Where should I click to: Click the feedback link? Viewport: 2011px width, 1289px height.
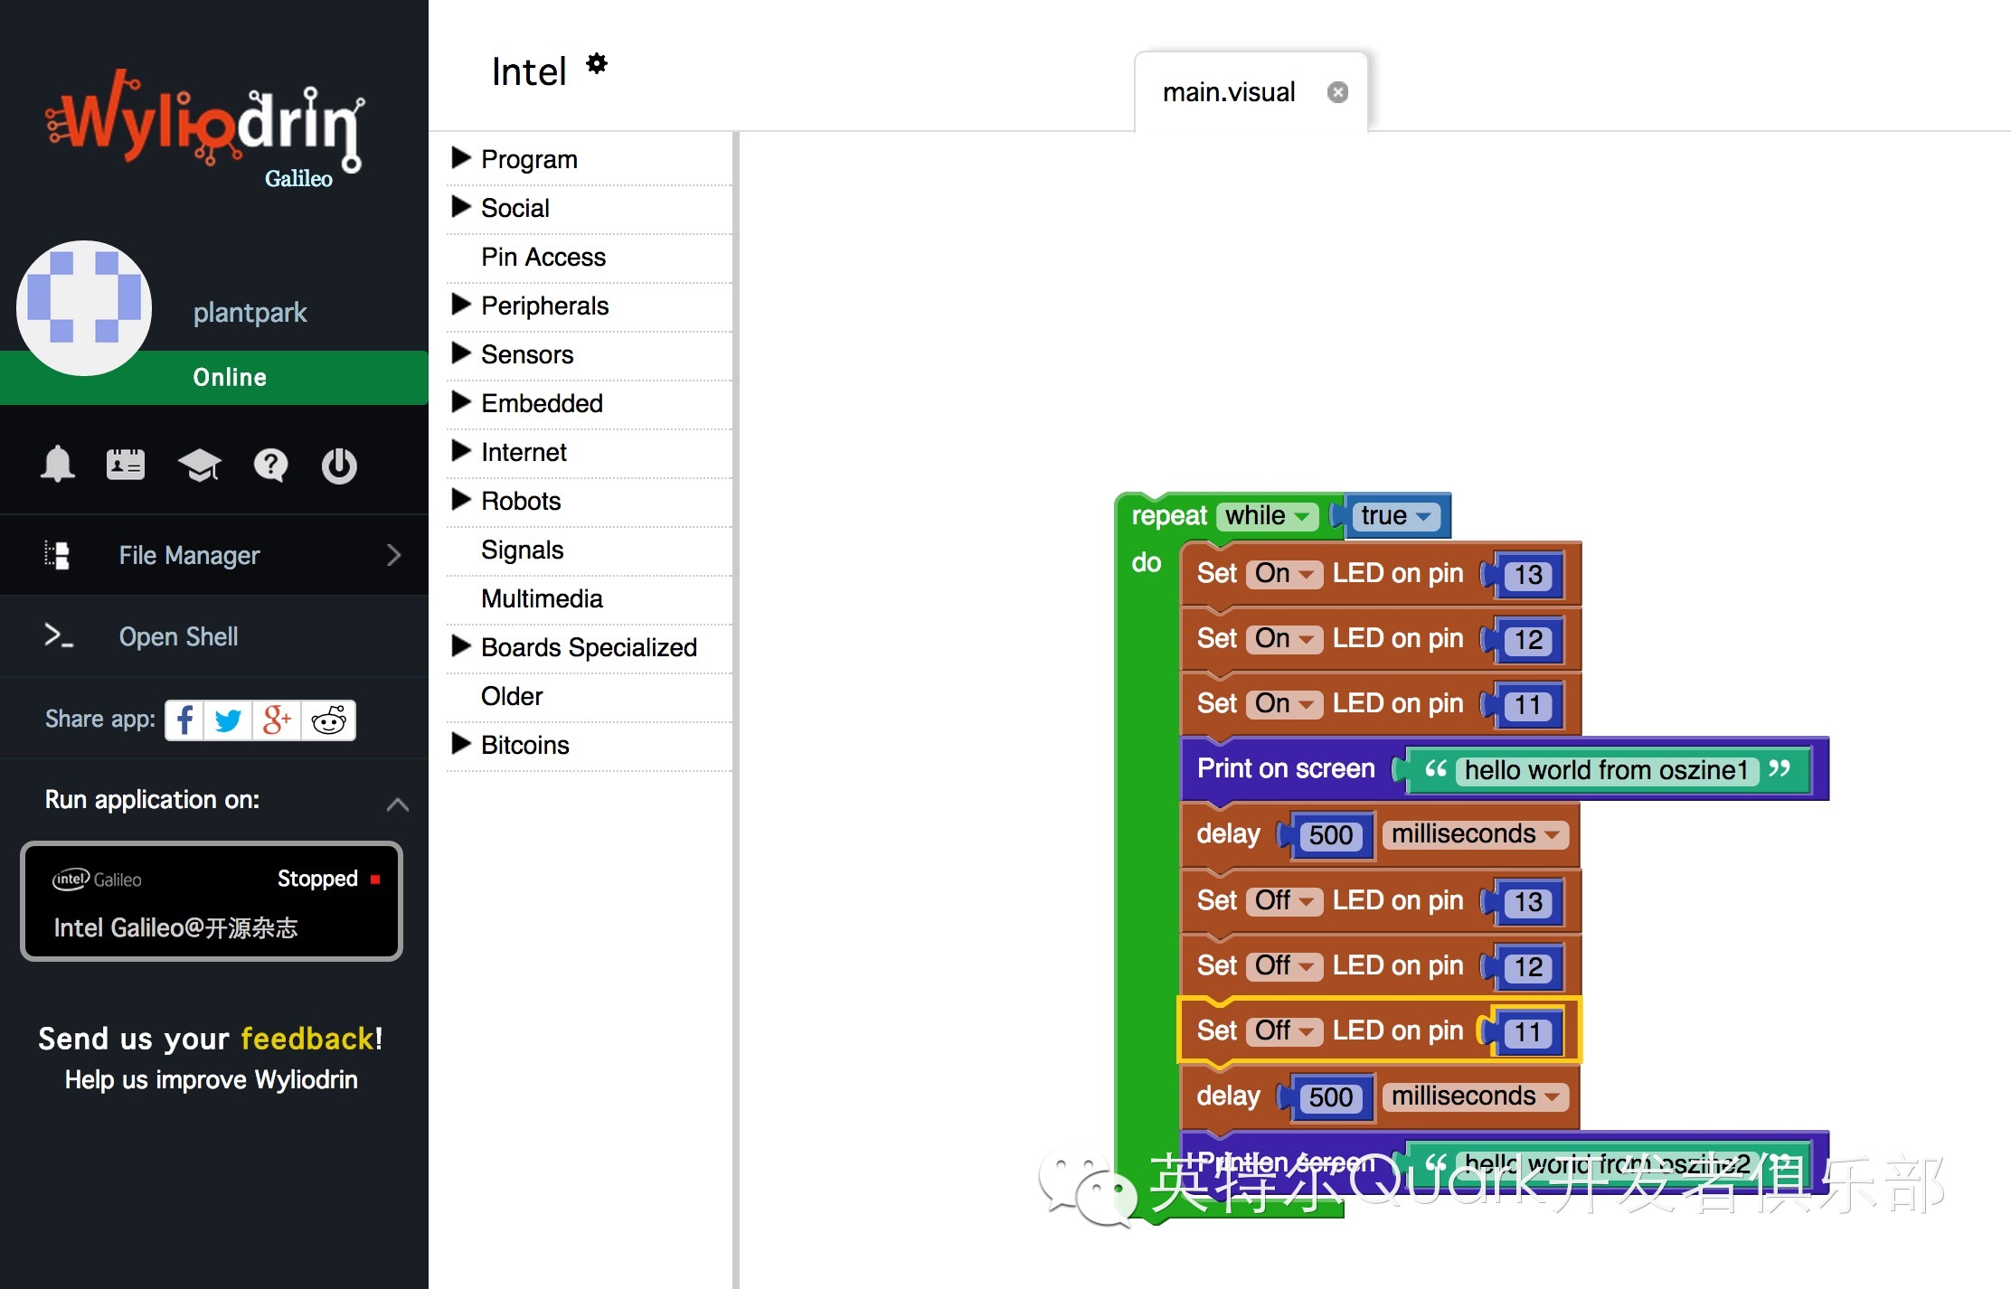click(307, 1039)
